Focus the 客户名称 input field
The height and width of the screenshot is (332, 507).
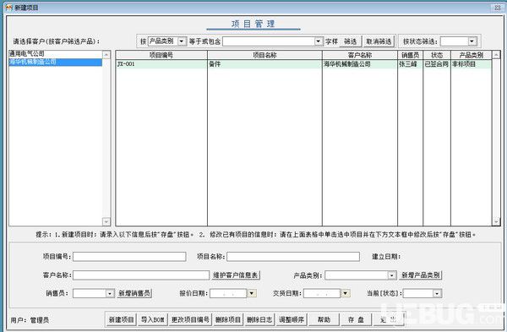[x=141, y=275]
